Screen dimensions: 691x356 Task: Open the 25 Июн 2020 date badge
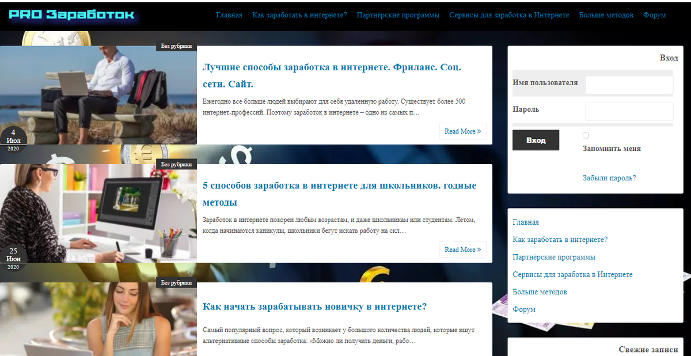13,259
